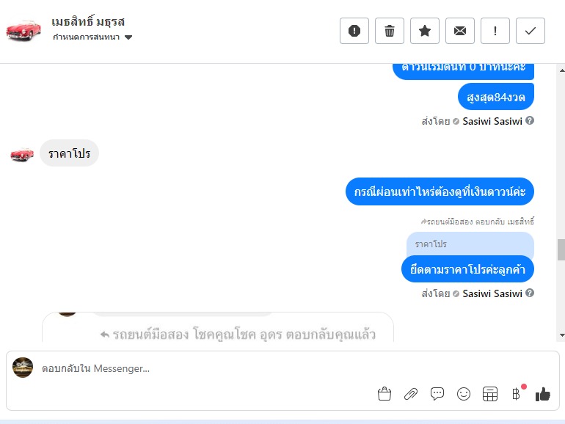Mark conversation done with checkmark

click(531, 31)
